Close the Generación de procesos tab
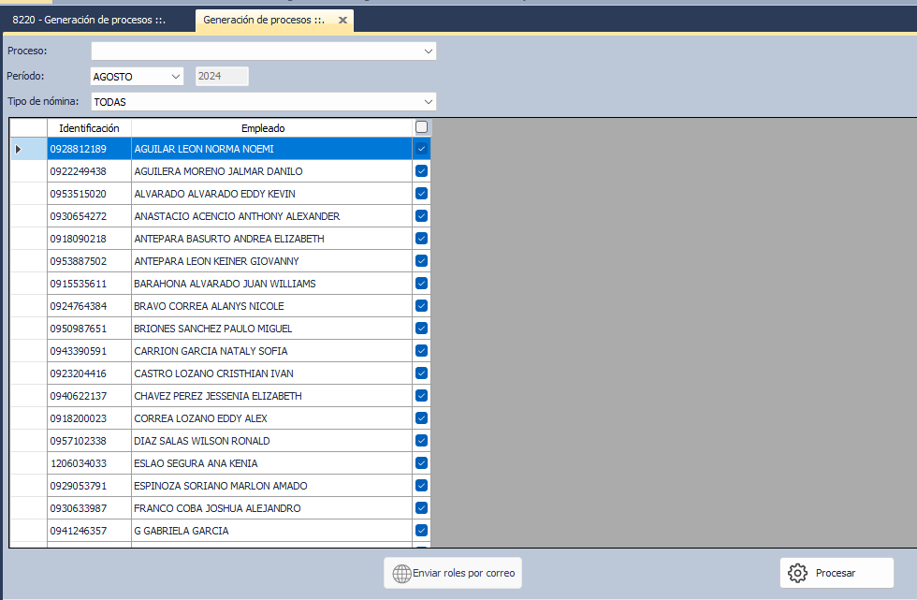Image resolution: width=917 pixels, height=600 pixels. [343, 20]
